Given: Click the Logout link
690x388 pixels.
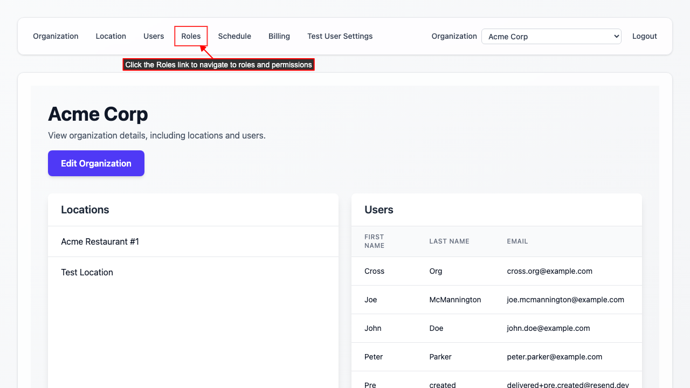Looking at the screenshot, I should pyautogui.click(x=644, y=36).
